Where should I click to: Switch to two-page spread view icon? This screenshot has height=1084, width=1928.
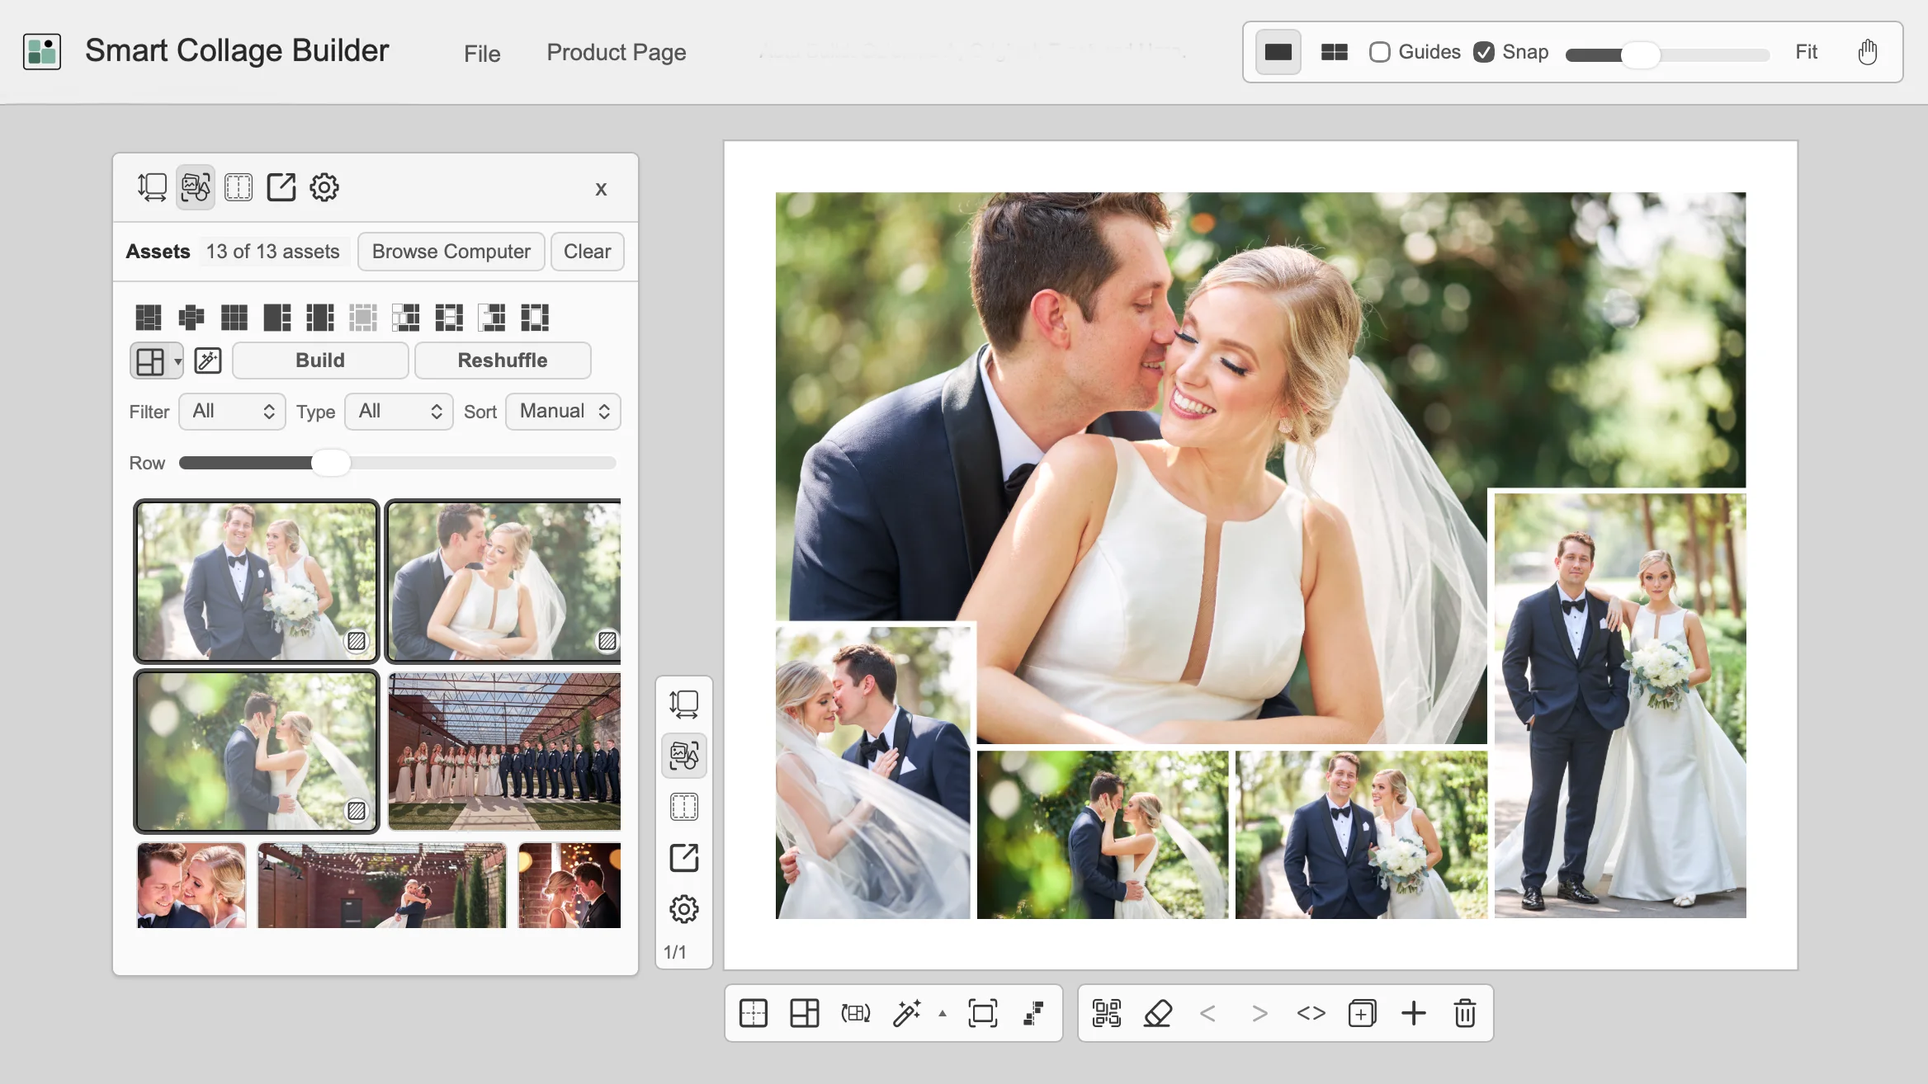tap(1334, 52)
